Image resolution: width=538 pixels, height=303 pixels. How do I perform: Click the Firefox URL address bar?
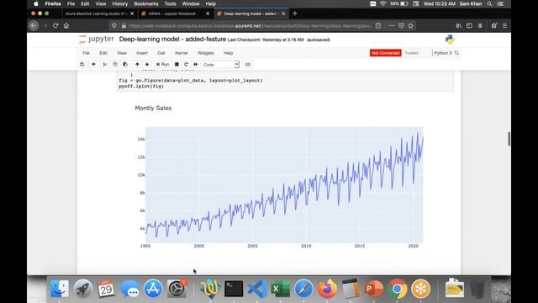(x=250, y=26)
